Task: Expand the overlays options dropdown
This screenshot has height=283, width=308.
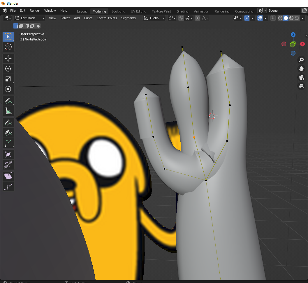Action: click(x=265, y=18)
